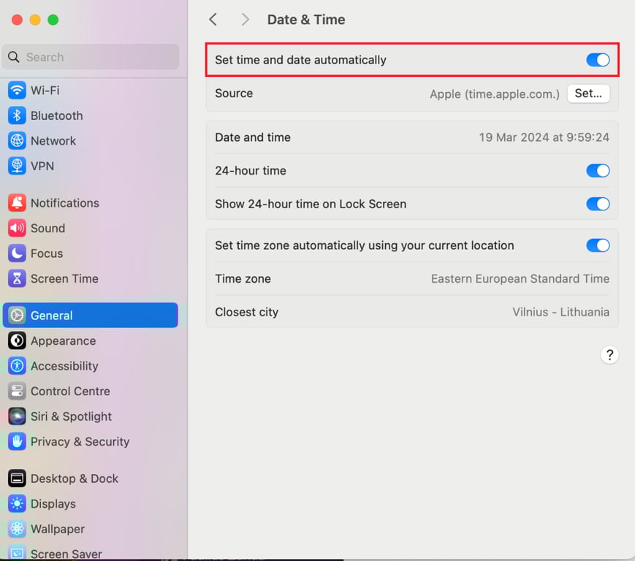Screen dimensions: 635x561
Task: Open Screen Time settings
Action: [64, 278]
